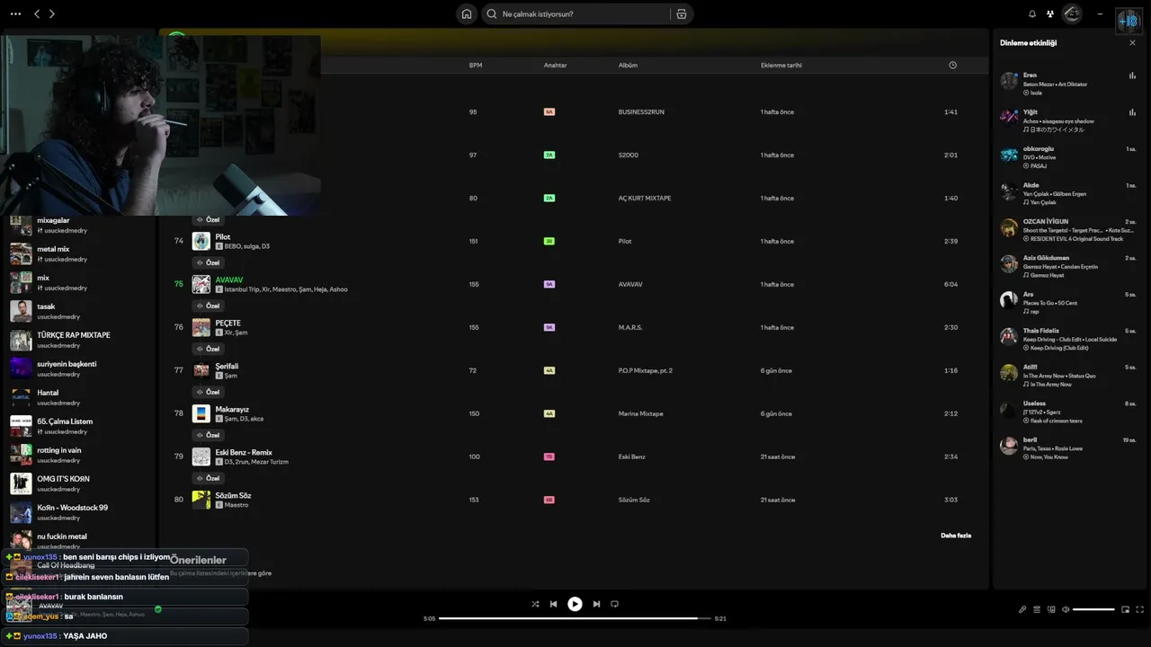Click the Özel tag above Şerifali
Image resolution: width=1151 pixels, height=647 pixels.
coord(209,349)
